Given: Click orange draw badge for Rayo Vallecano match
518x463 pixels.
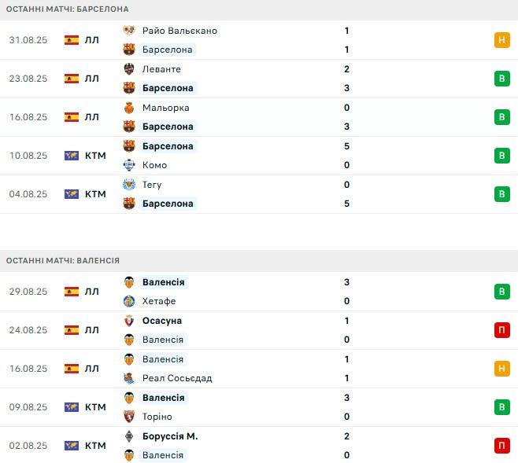Looking at the screenshot, I should [501, 40].
